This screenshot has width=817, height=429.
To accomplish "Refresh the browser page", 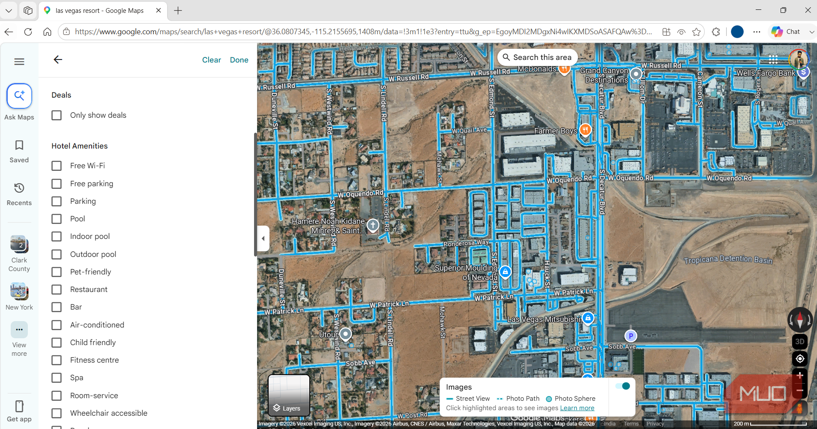I will click(28, 32).
